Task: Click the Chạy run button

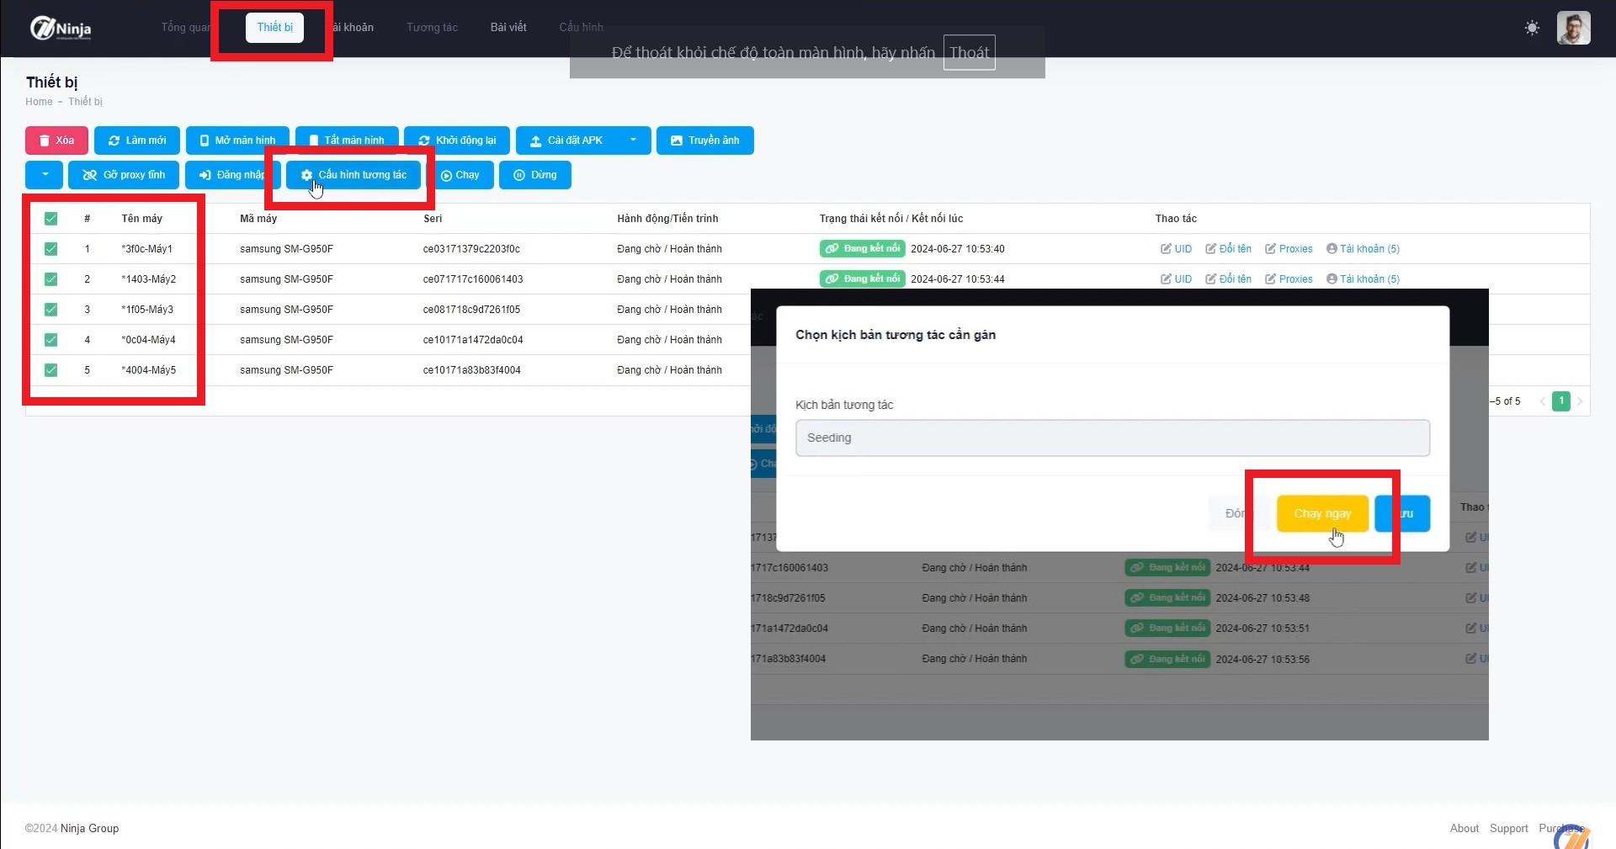Action: [x=460, y=175]
